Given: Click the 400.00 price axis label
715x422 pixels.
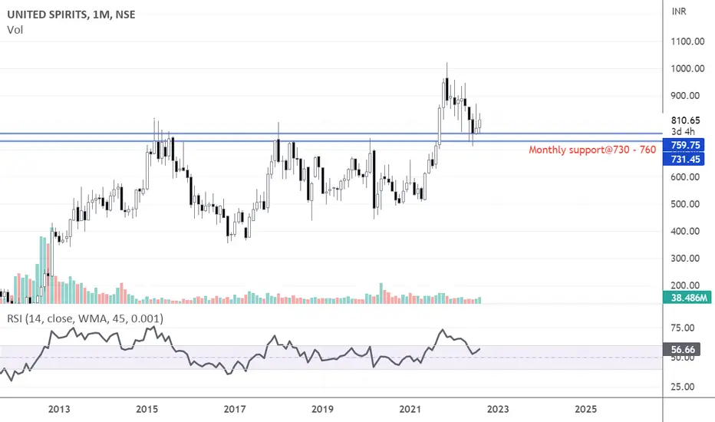Looking at the screenshot, I should point(685,231).
